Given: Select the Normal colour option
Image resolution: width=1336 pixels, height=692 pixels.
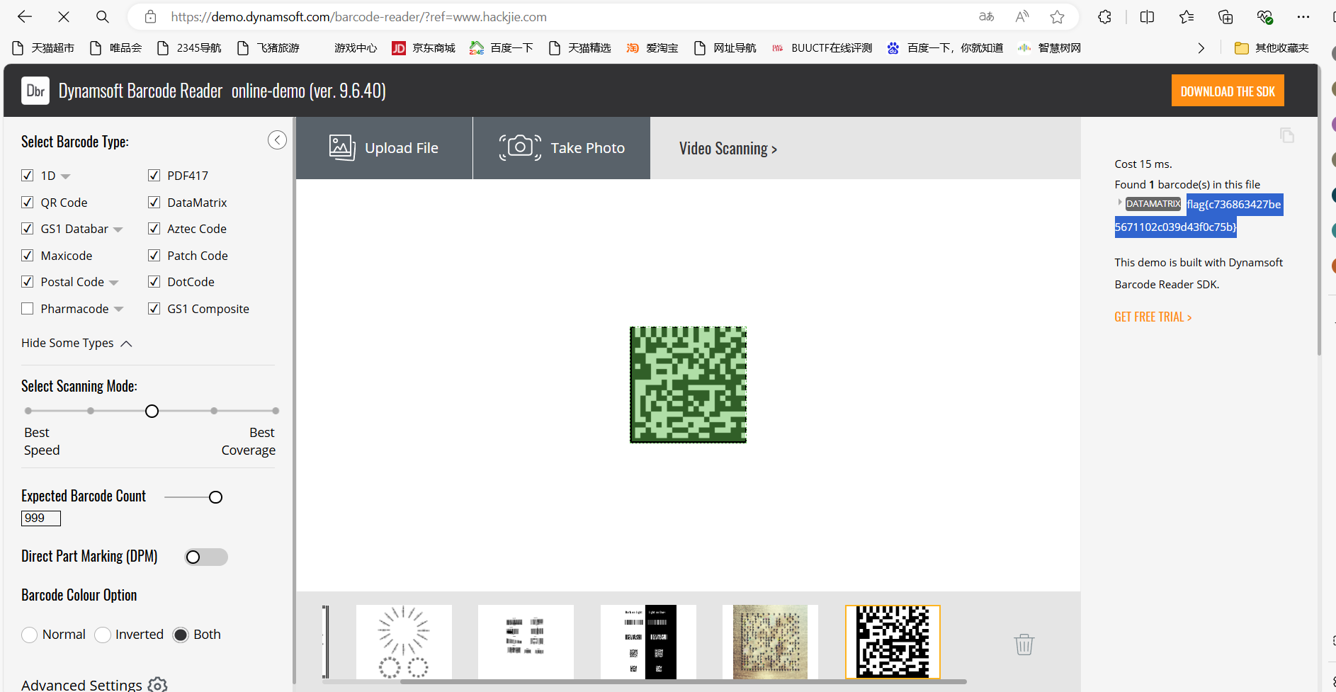Looking at the screenshot, I should pyautogui.click(x=29, y=635).
